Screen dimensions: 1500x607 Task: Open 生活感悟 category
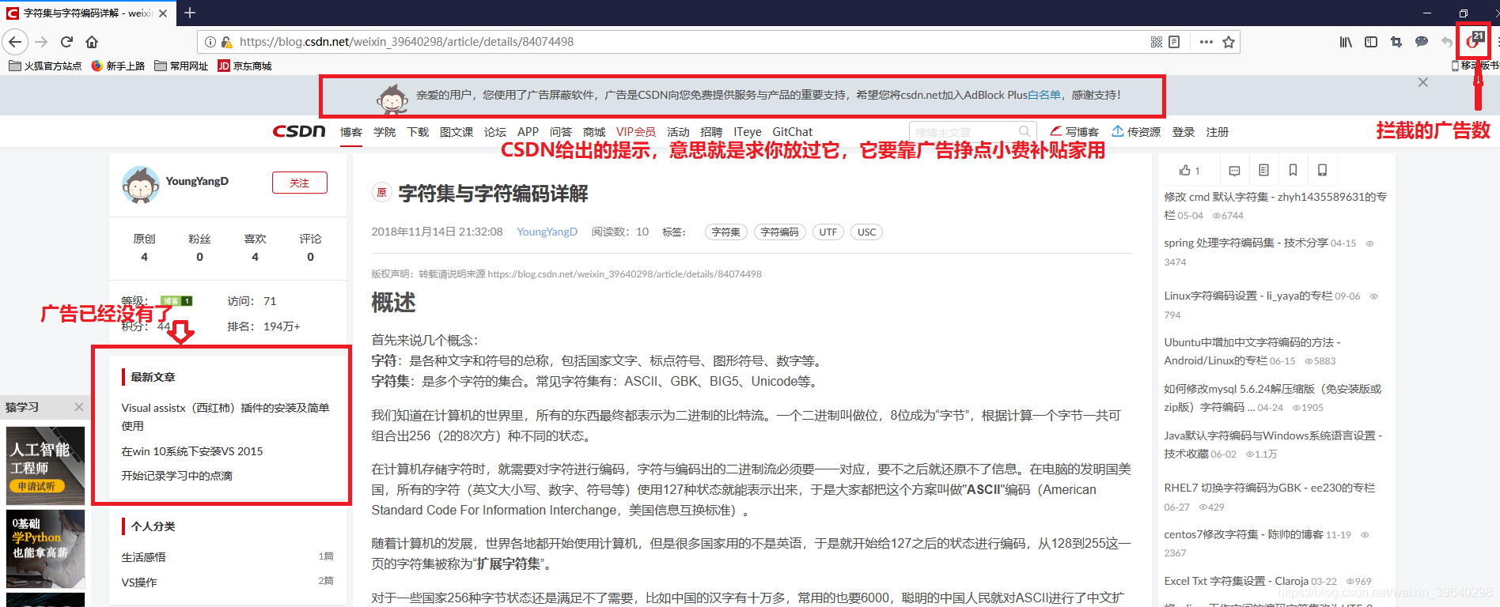coord(143,557)
